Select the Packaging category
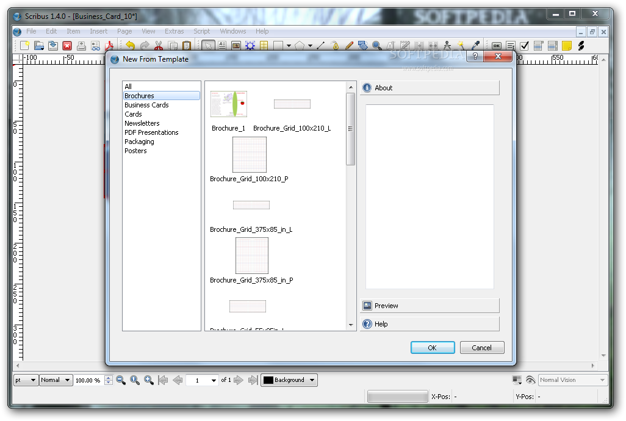Viewport: 626px width, 421px height. coord(139,142)
